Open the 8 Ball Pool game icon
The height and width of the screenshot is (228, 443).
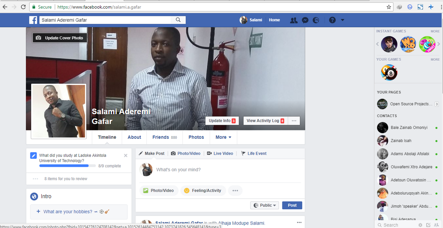(x=389, y=73)
